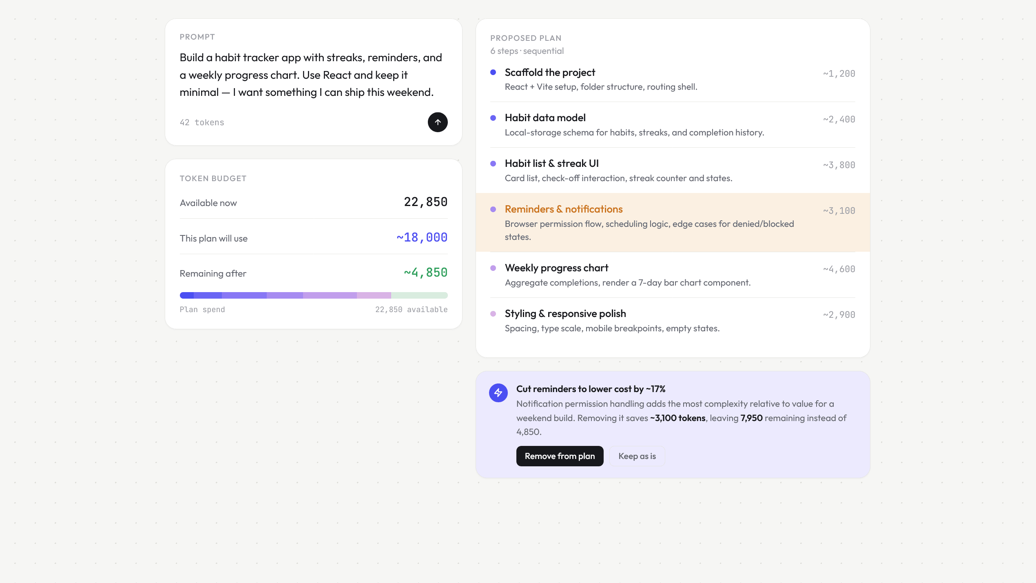Click the Habit list & streak UI bullet dot
Viewport: 1036px width, 583px height.
coord(493,164)
